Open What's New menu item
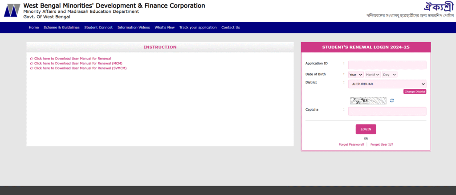This screenshot has width=456, height=195. (x=165, y=28)
